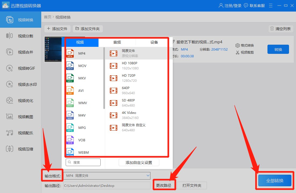Screen dimensions: 296x193
Task: Select AVI as output format
Action: click(81, 90)
